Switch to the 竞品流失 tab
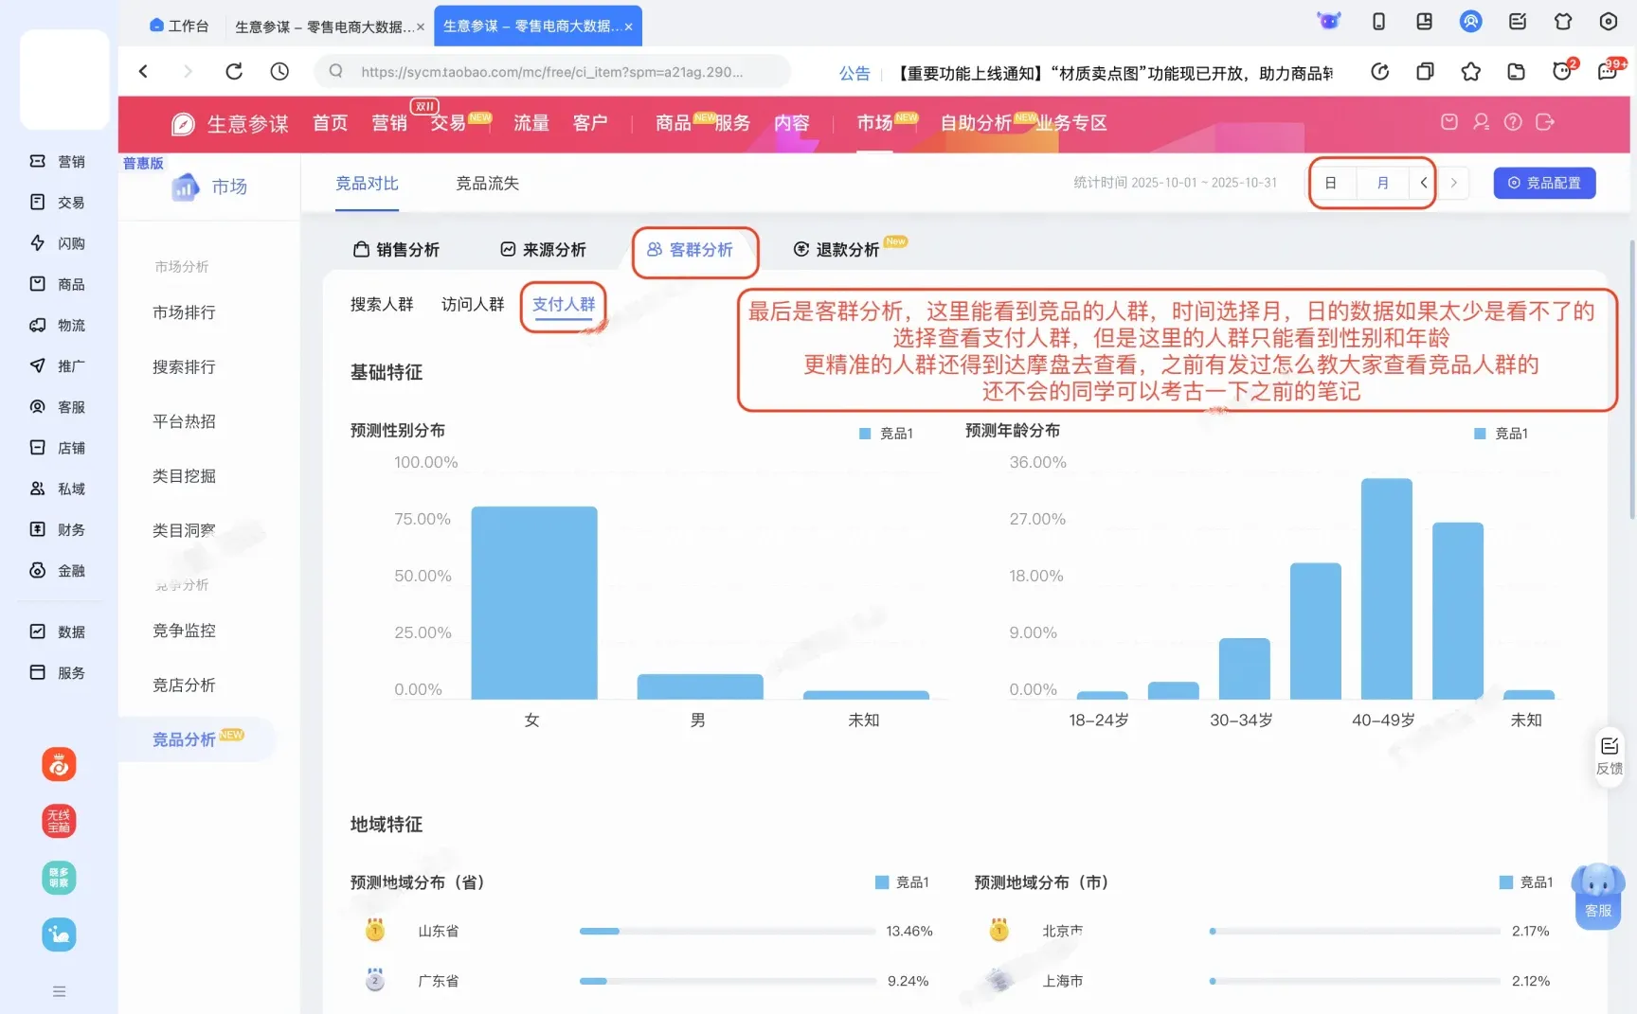 click(x=487, y=184)
